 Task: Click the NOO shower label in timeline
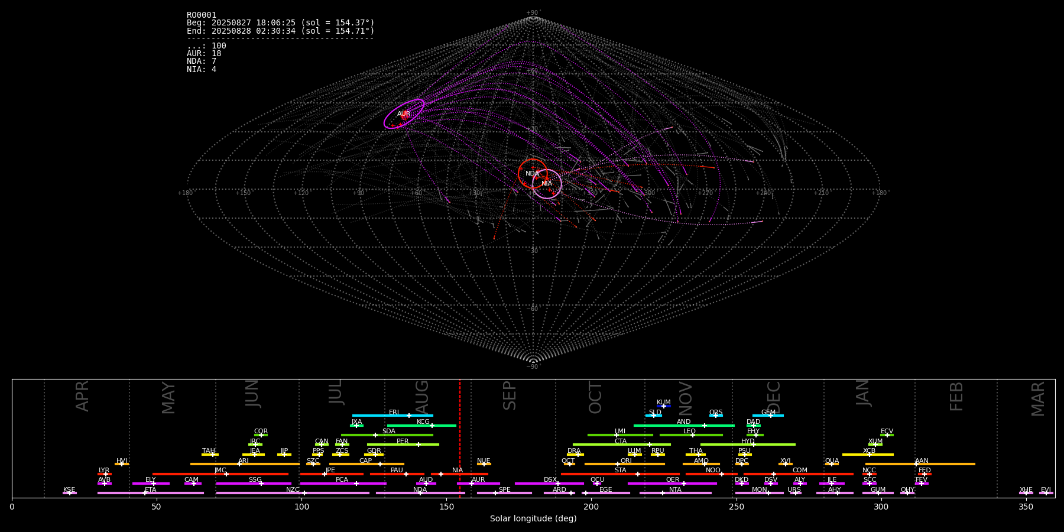(713, 471)
